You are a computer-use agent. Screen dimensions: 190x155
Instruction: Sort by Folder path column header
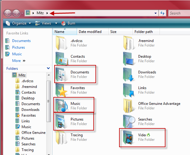146,32
